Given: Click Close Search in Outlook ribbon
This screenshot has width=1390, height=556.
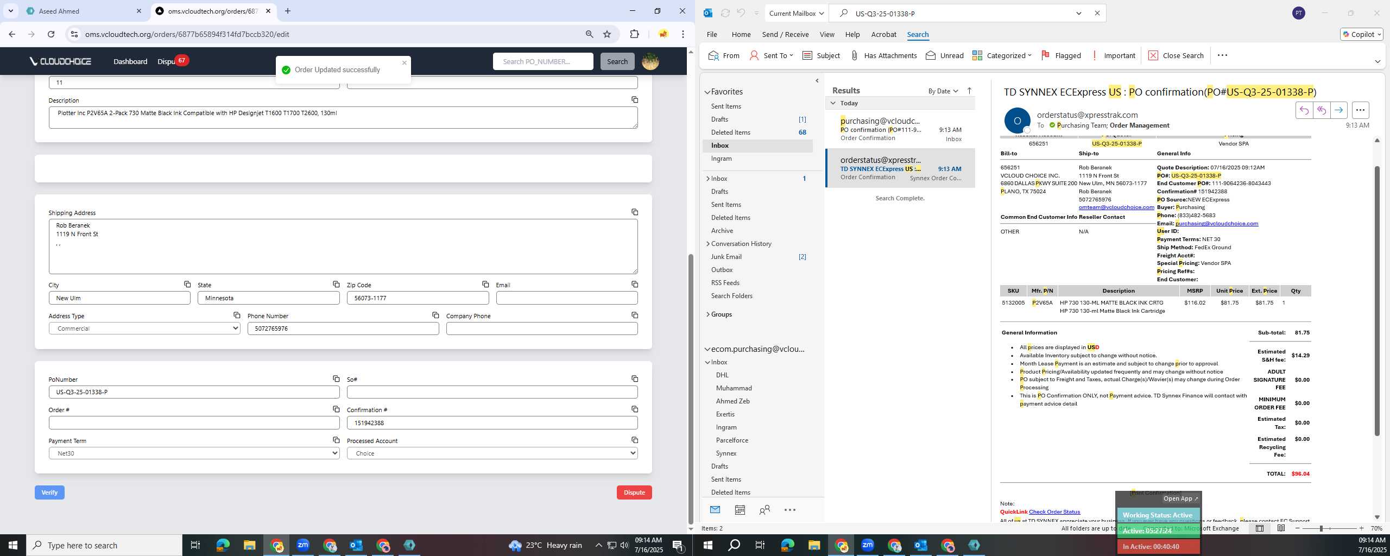Looking at the screenshot, I should 1176,55.
